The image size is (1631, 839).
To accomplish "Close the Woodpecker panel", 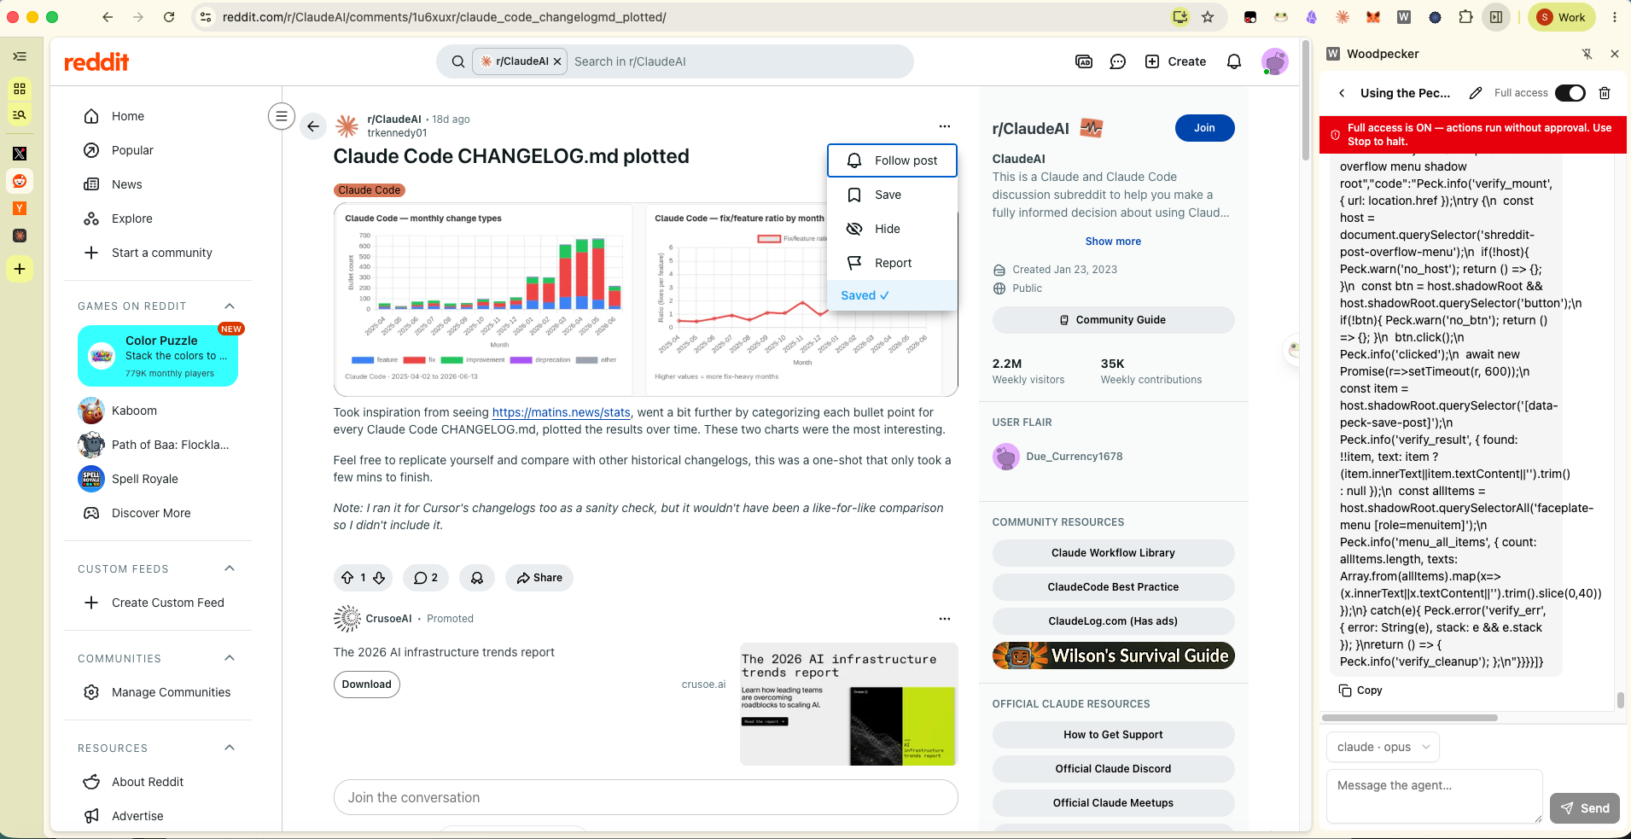I will 1615,54.
